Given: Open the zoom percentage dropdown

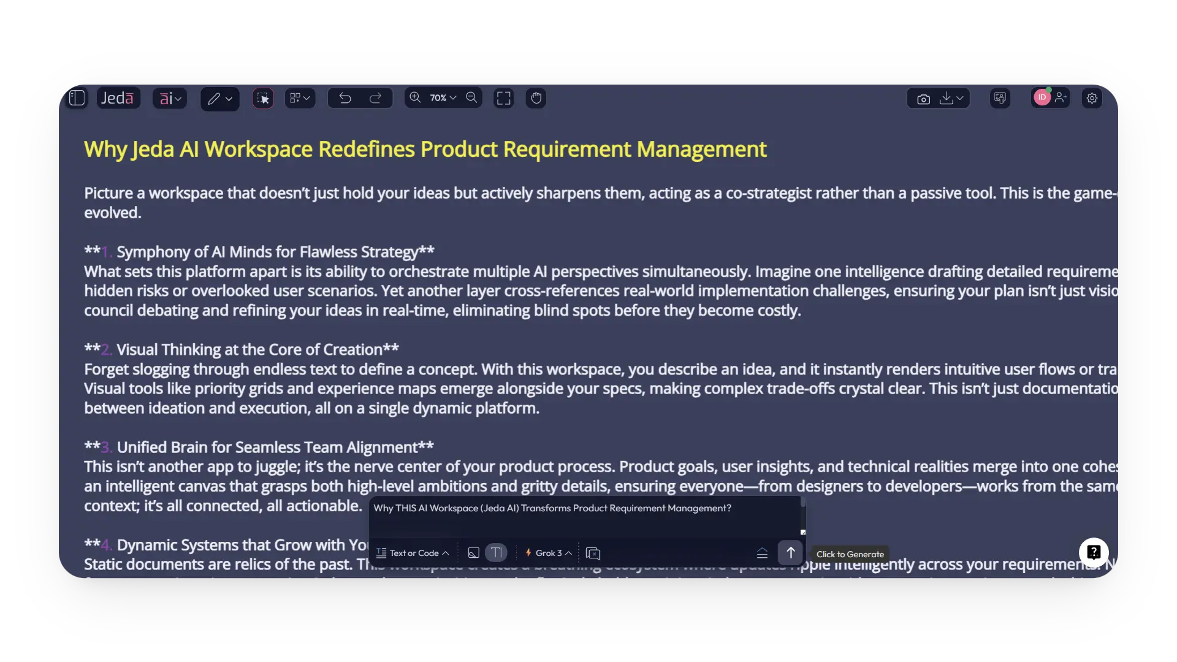Looking at the screenshot, I should pyautogui.click(x=443, y=97).
